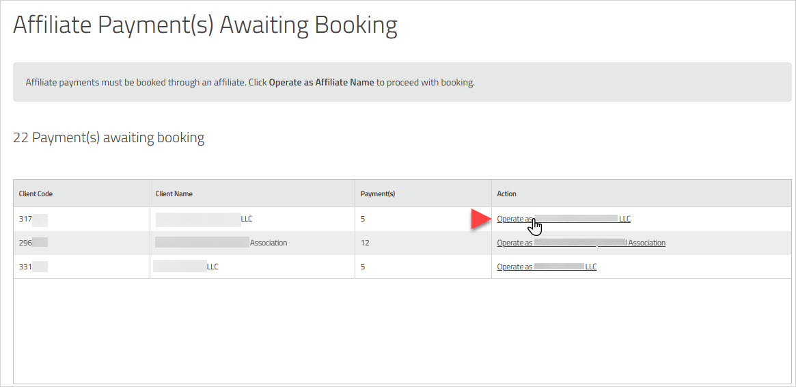
Task: Click the Payment(s) column header
Action: (377, 193)
